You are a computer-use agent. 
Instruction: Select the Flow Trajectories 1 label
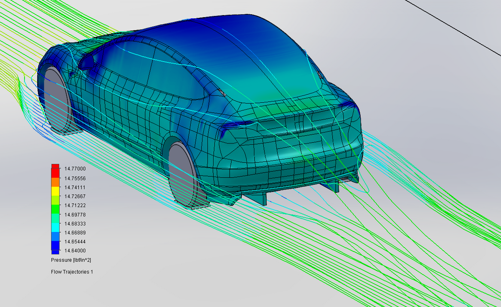72,272
